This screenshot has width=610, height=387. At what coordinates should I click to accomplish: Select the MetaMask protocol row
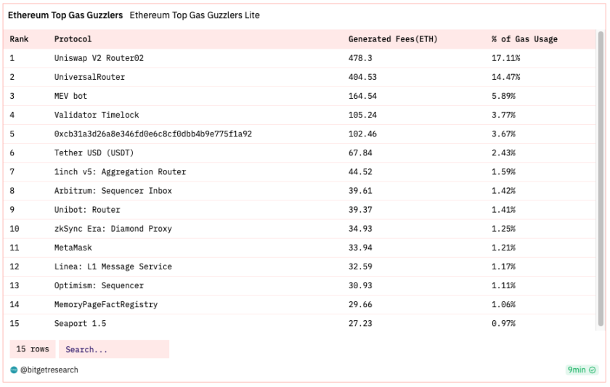point(299,248)
